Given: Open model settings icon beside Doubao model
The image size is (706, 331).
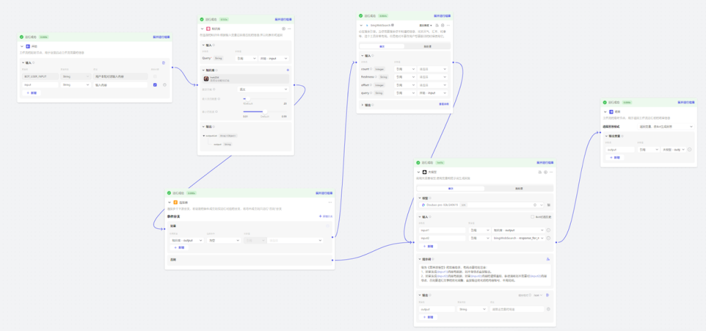Looking at the screenshot, I should click(x=548, y=205).
